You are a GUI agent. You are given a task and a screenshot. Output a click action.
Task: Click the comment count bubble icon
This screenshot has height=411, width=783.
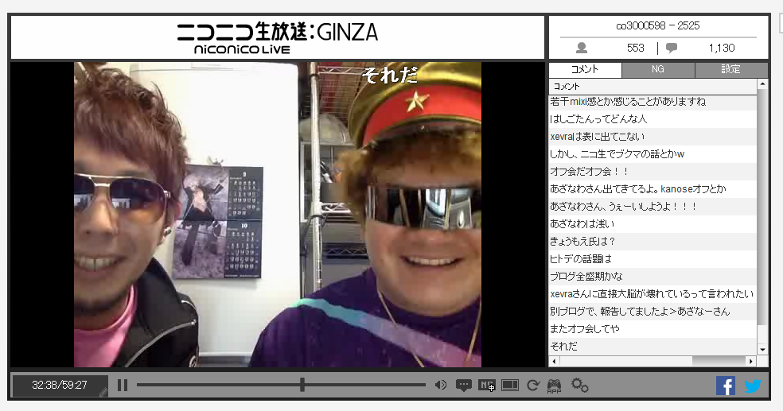(672, 48)
